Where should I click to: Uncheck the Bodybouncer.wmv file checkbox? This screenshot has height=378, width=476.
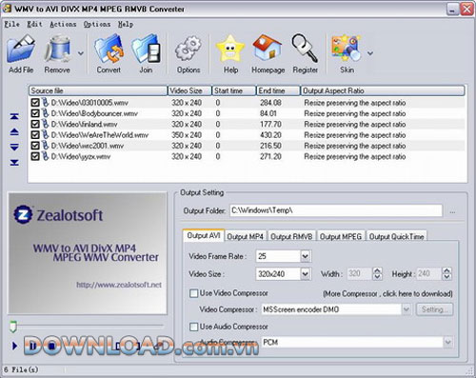35,113
